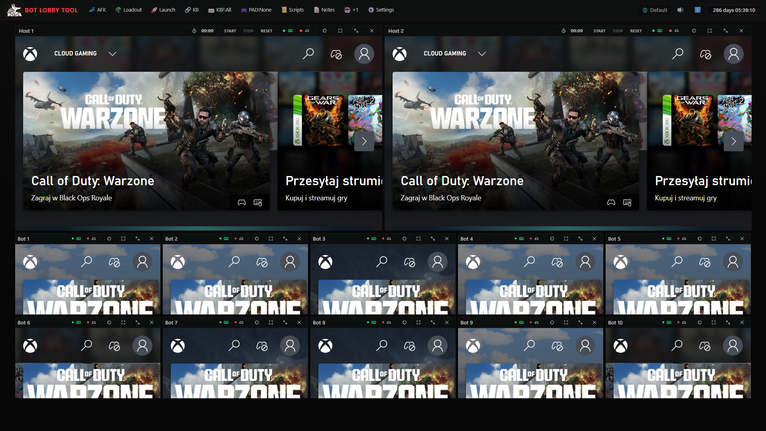The image size is (766, 431).
Task: Click the +1 bot counter menu item
Action: pos(351,10)
